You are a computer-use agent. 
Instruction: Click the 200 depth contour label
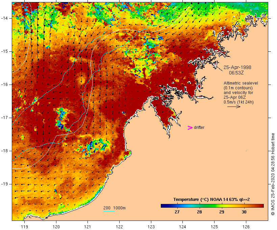[x=107, y=208]
